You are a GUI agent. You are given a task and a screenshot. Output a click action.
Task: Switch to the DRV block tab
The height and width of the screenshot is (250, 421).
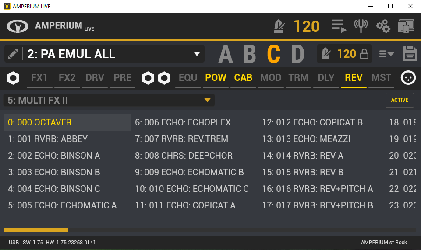(95, 78)
